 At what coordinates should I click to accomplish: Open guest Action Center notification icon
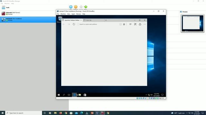coord(163,95)
